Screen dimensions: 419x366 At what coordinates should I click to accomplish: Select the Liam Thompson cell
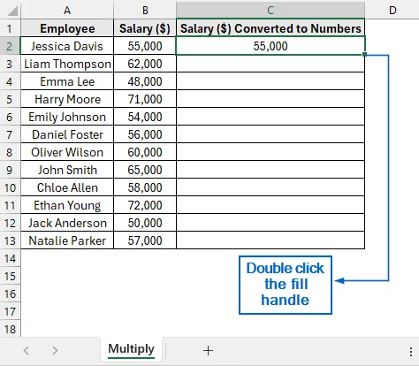pyautogui.click(x=67, y=64)
